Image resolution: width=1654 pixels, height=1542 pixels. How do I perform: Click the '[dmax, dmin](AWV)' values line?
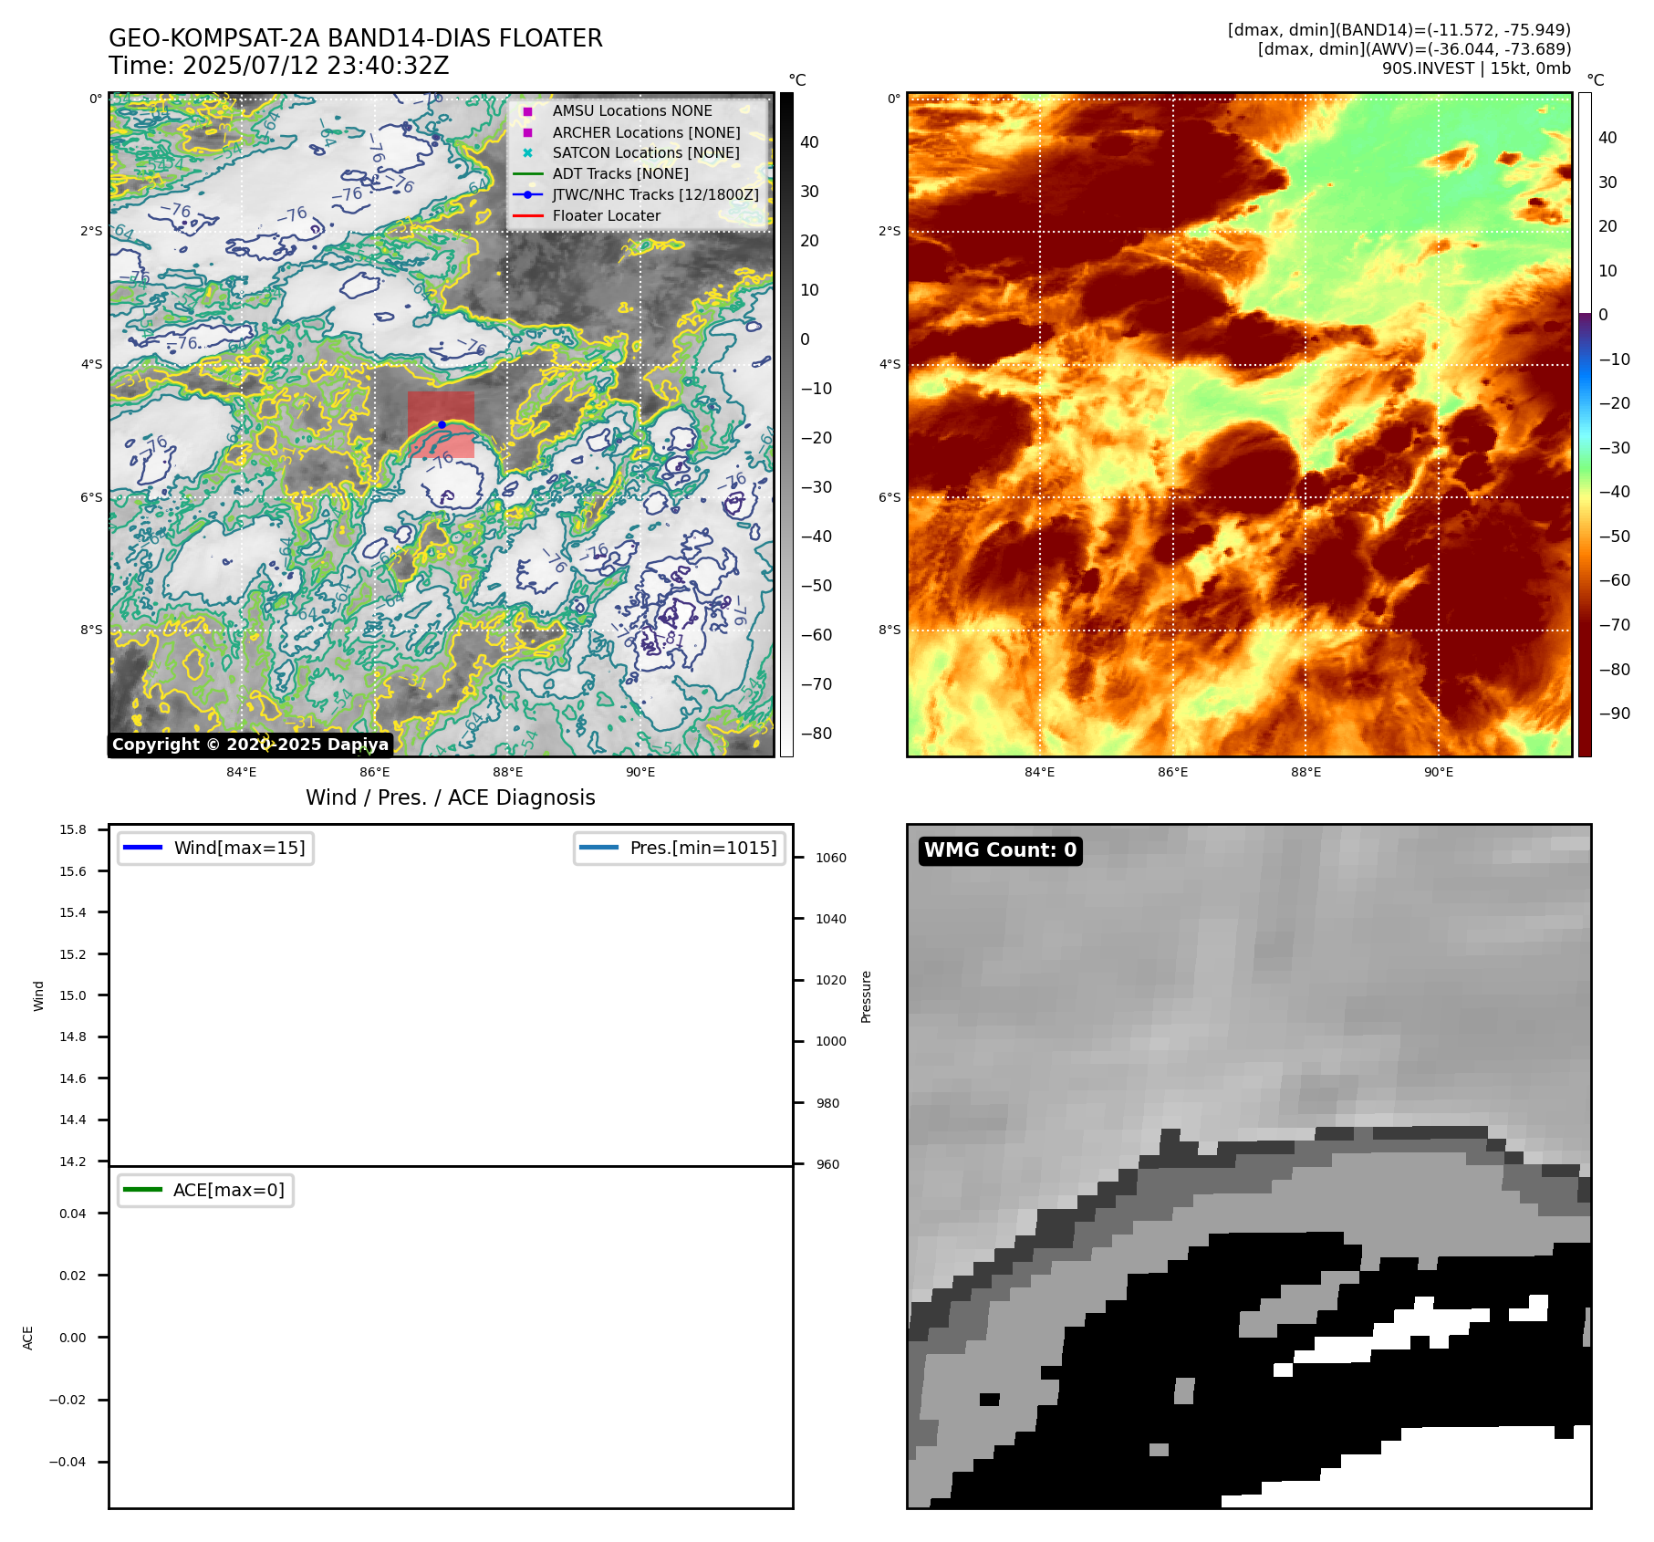(x=1414, y=49)
